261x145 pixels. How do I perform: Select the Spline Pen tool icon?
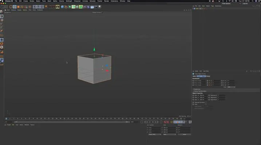(x=66, y=7)
